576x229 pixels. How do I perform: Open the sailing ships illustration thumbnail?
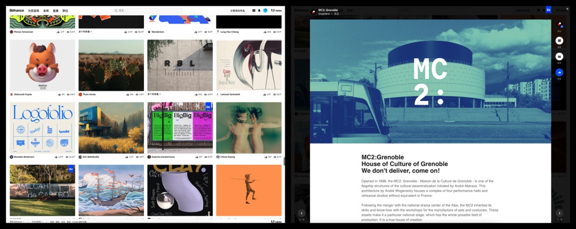111,191
